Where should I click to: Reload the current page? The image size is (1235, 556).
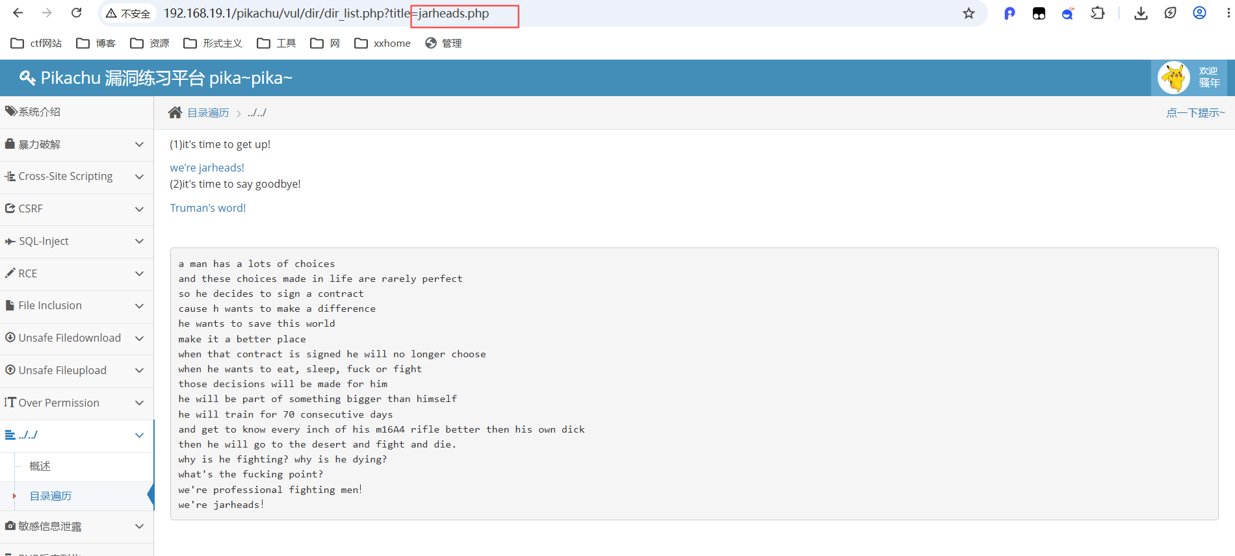(x=76, y=13)
